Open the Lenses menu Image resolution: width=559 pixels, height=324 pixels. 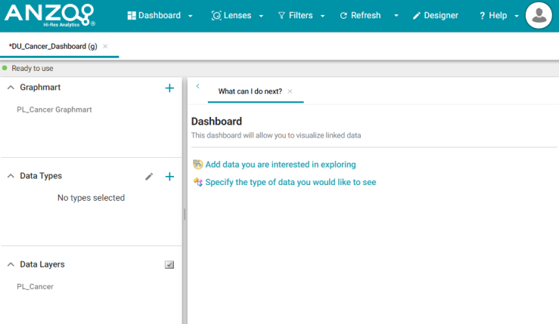[238, 16]
